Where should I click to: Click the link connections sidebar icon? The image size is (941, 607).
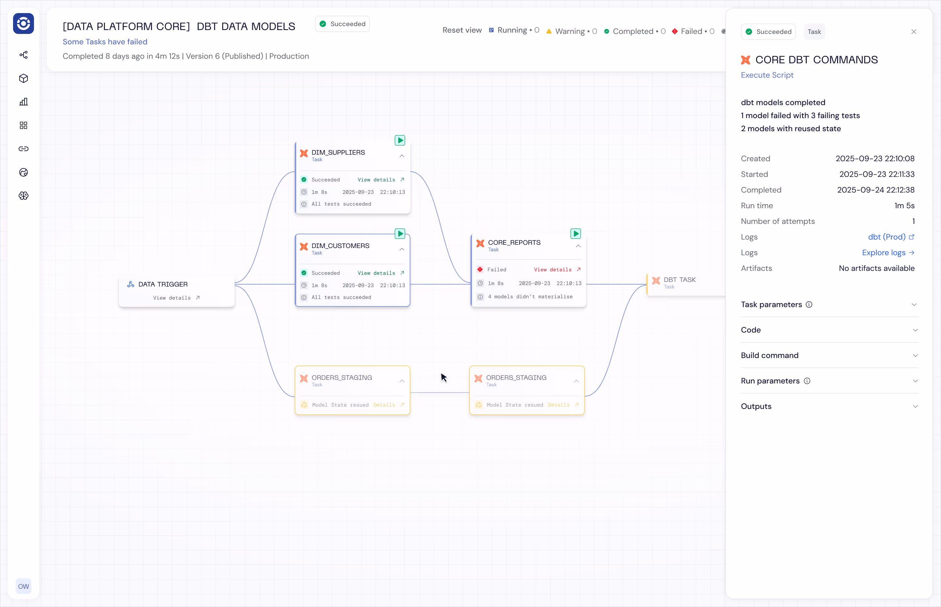tap(24, 148)
